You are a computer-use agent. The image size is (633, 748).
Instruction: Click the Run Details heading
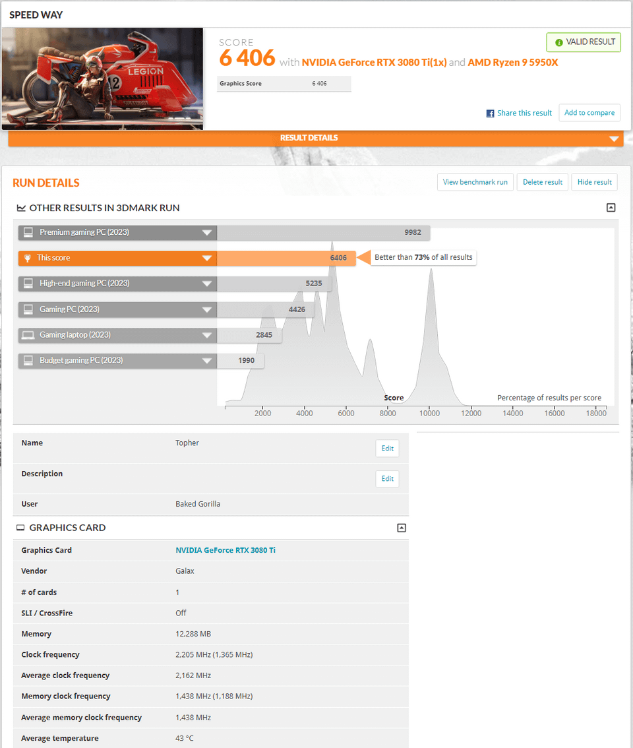coord(45,183)
